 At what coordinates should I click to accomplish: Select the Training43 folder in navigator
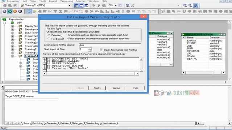31,53
